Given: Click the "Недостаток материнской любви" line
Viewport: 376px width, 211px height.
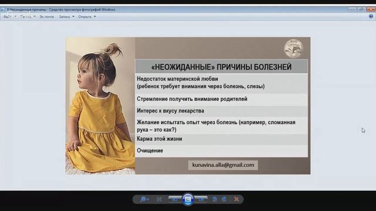Looking at the screenshot, I should click(177, 79).
